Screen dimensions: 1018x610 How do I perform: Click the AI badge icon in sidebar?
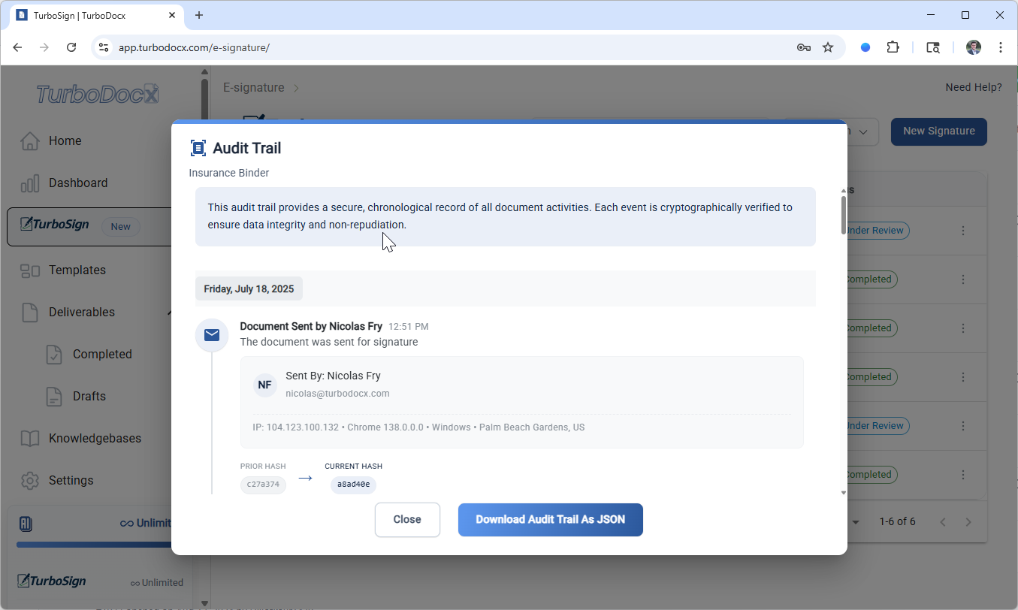[x=25, y=524]
